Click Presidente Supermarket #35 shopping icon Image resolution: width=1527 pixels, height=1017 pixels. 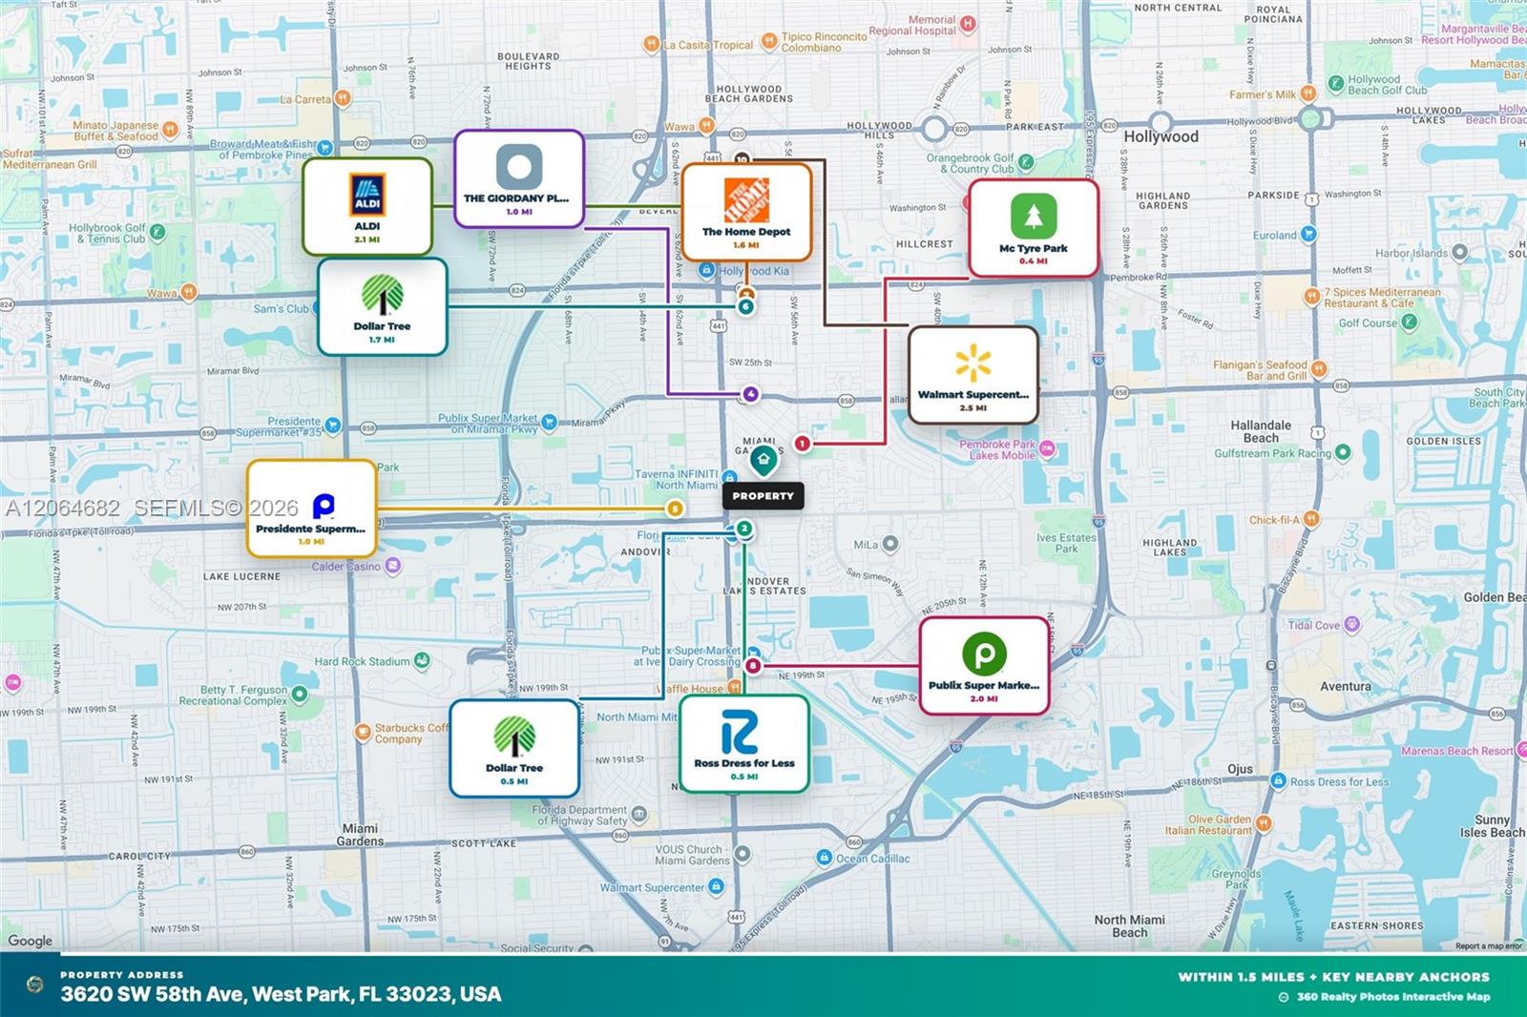pos(332,425)
